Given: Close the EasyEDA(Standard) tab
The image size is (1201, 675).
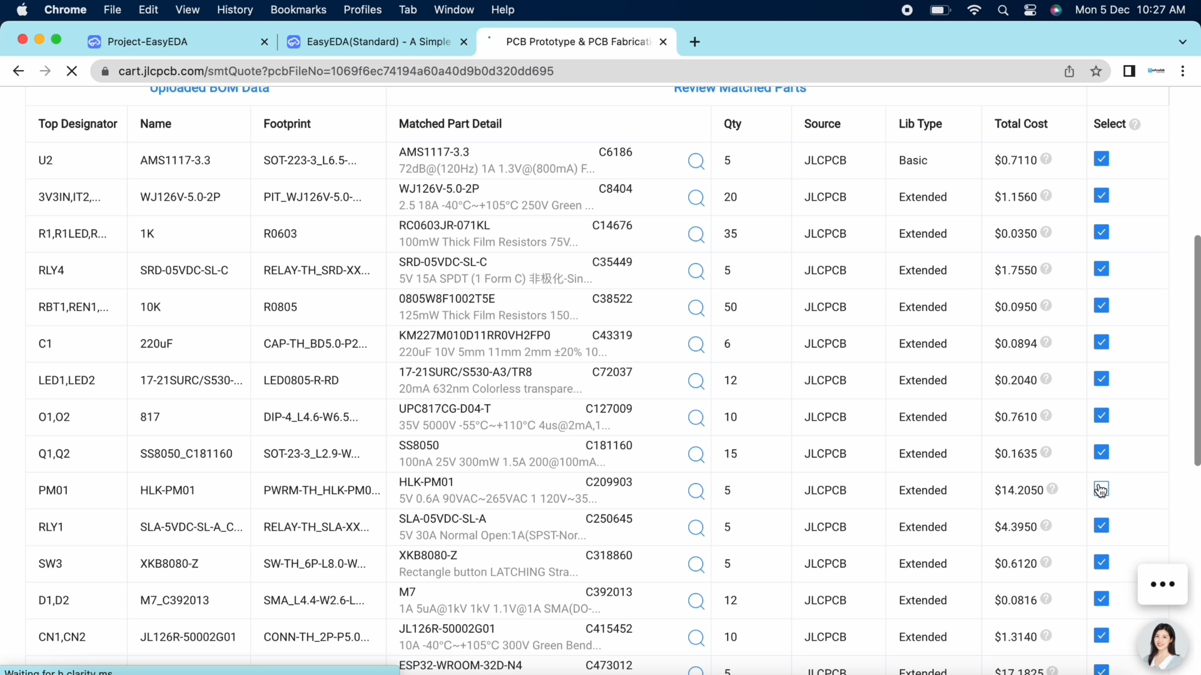Looking at the screenshot, I should coord(464,42).
